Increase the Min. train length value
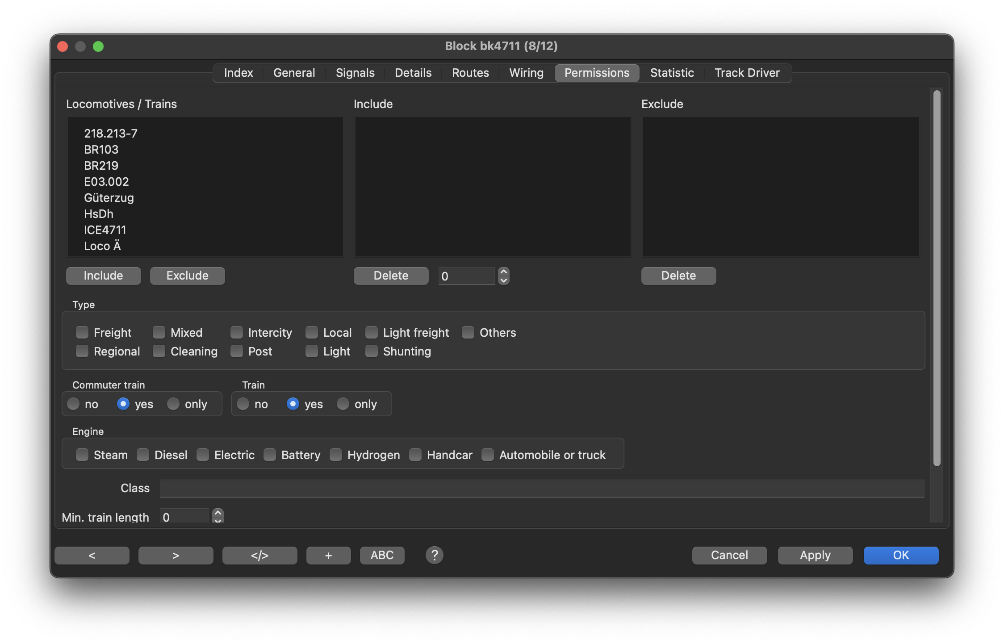Image resolution: width=1004 pixels, height=644 pixels. pos(218,512)
